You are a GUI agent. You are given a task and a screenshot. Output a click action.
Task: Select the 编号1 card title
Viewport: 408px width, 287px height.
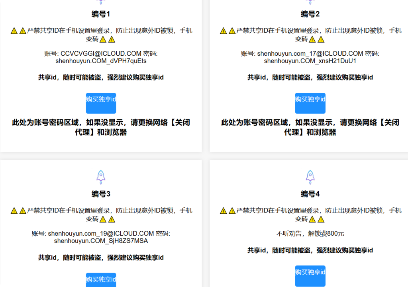click(100, 14)
